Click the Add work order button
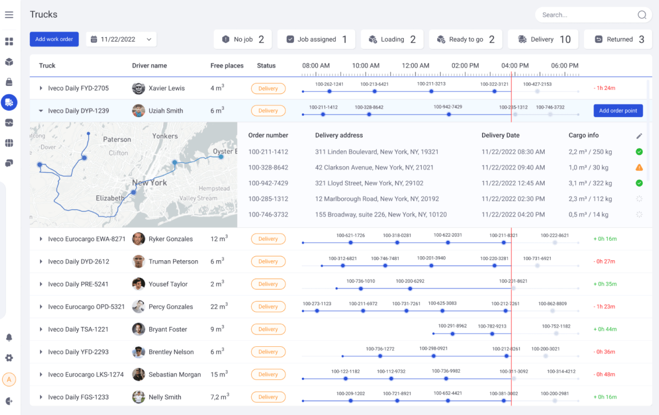This screenshot has height=415, width=659. click(x=54, y=39)
